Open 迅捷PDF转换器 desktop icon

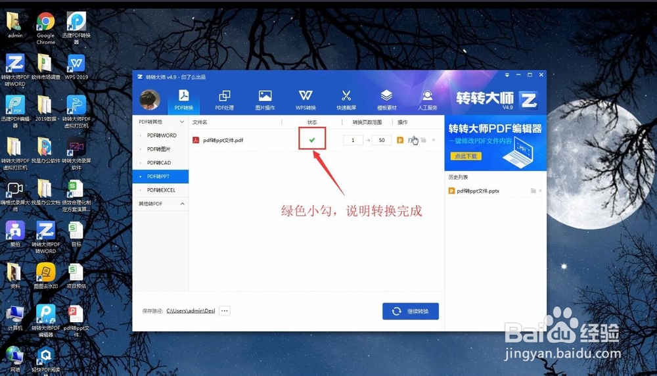pyautogui.click(x=76, y=28)
